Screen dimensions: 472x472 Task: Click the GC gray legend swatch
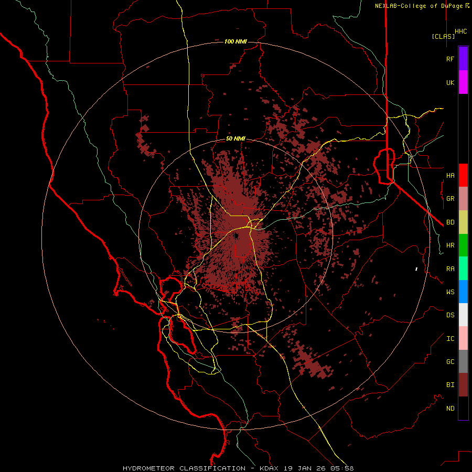pyautogui.click(x=463, y=361)
